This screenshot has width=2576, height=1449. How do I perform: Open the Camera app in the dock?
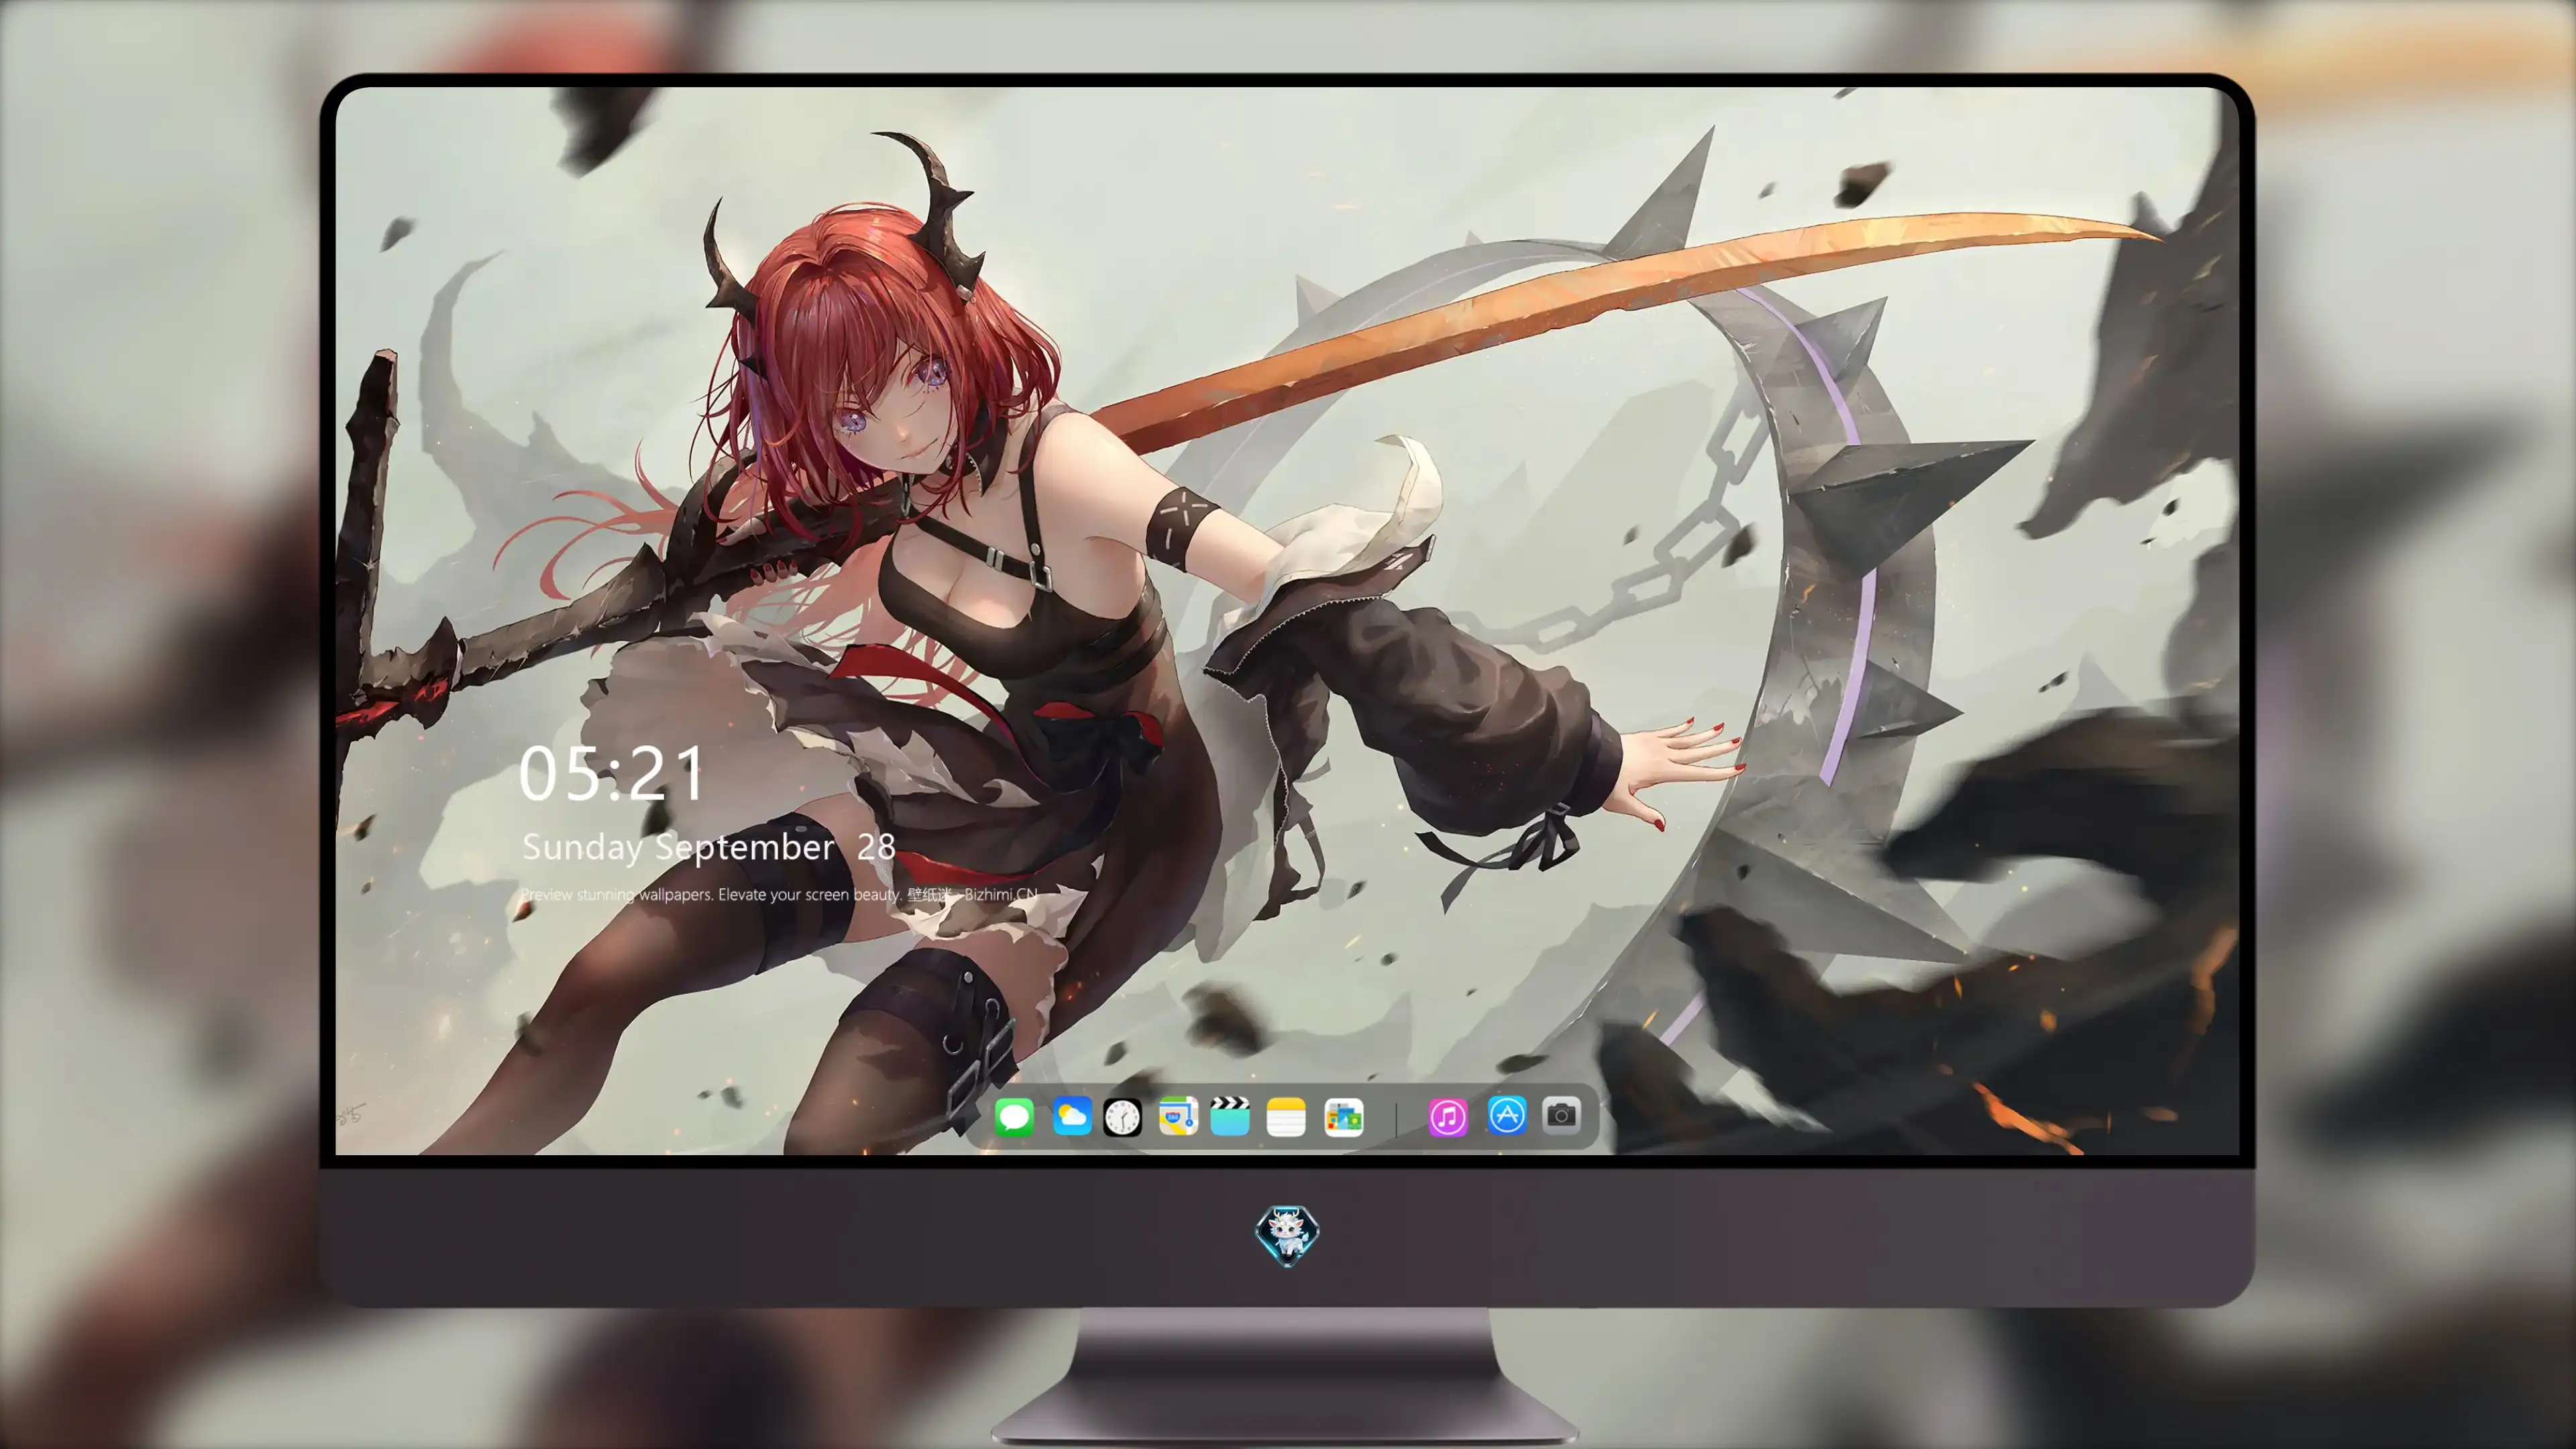pyautogui.click(x=1561, y=1115)
